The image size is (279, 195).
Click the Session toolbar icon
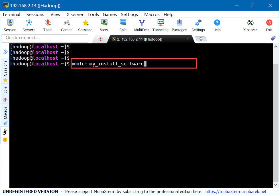click(10, 25)
